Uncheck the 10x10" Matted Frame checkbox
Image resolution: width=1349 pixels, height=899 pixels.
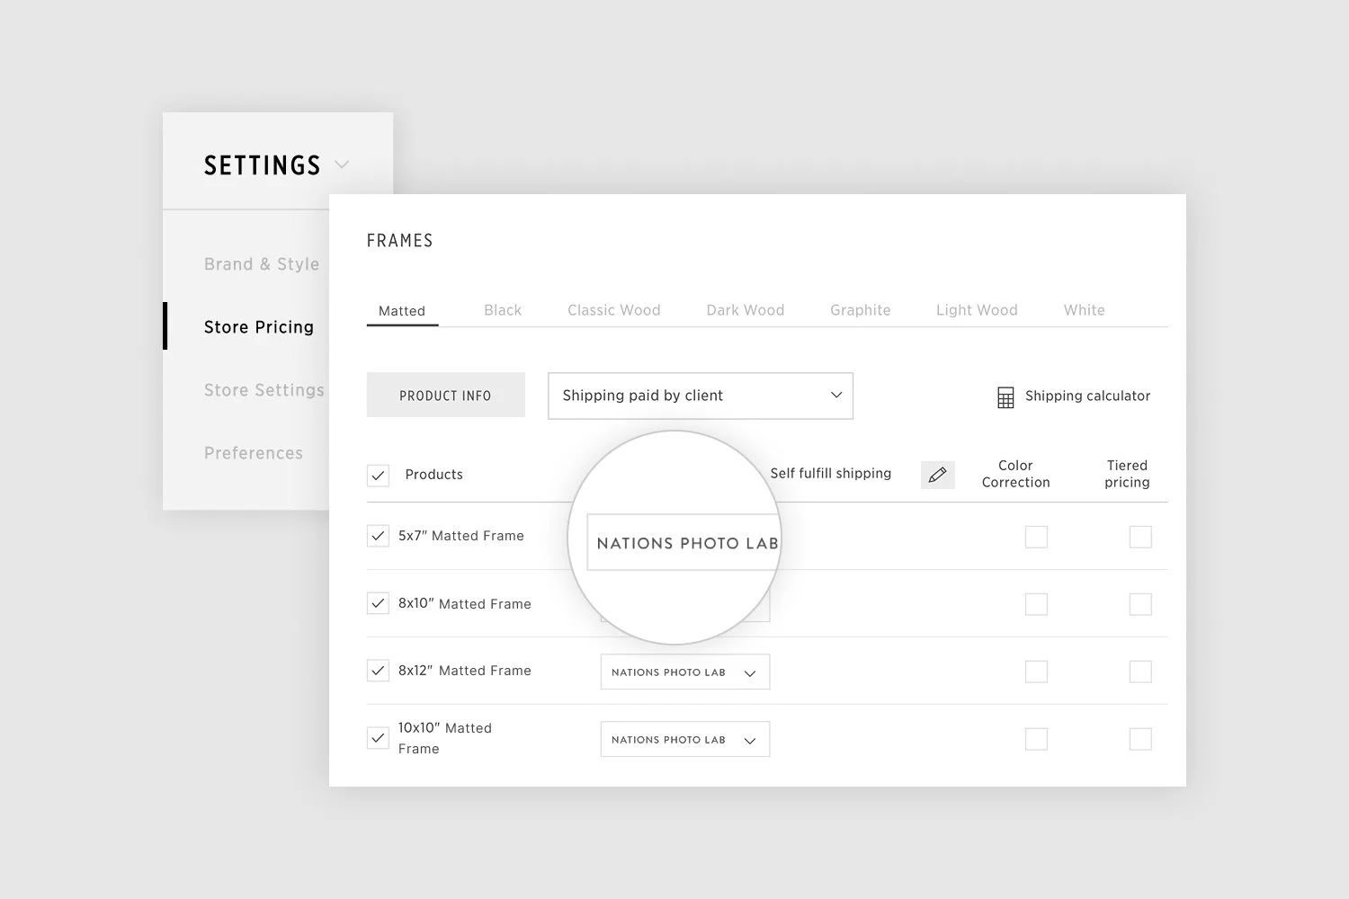[x=379, y=738]
